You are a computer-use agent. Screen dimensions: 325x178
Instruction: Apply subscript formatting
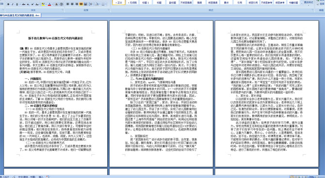[28, 4]
